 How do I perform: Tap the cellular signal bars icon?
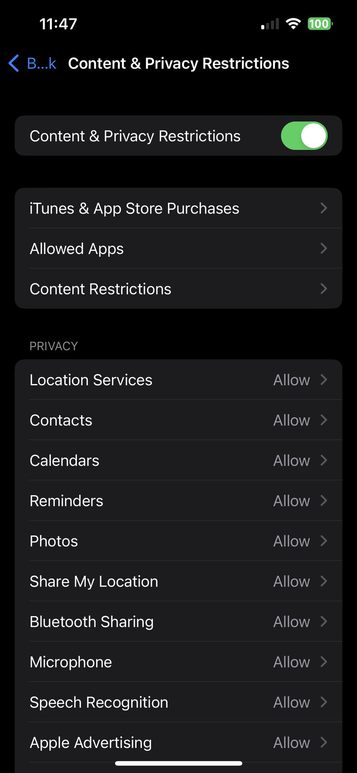[270, 24]
